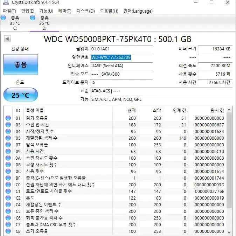
Task: Click the status icon for attribute C1
Action: (x=8, y=191)
